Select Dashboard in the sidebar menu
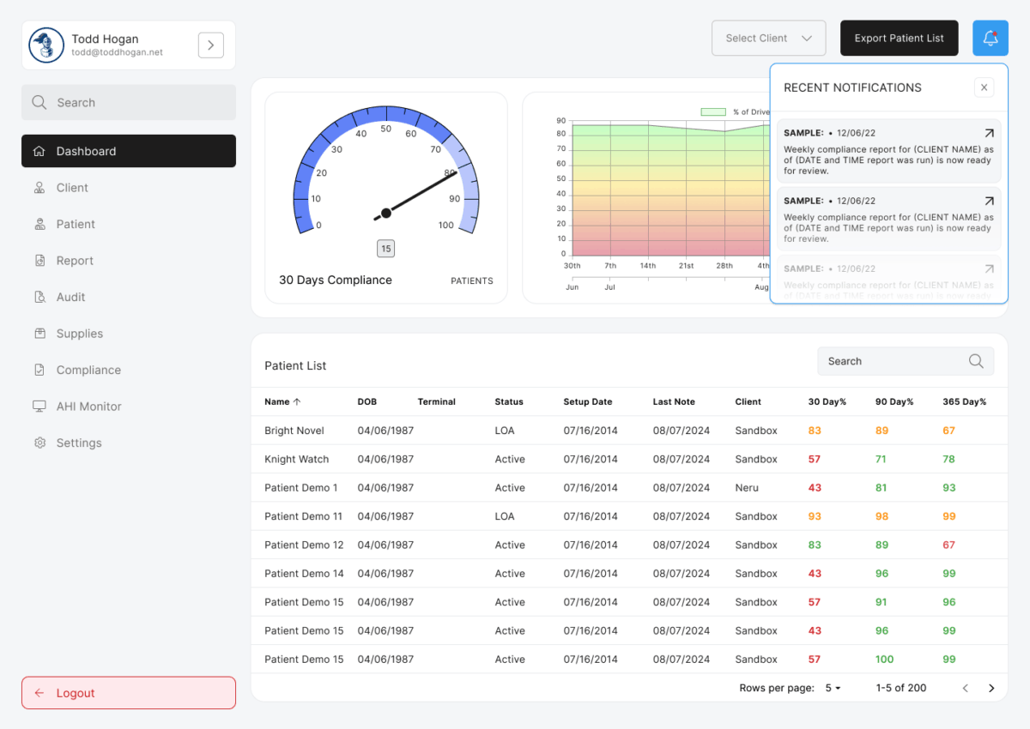This screenshot has width=1030, height=729. click(x=129, y=151)
